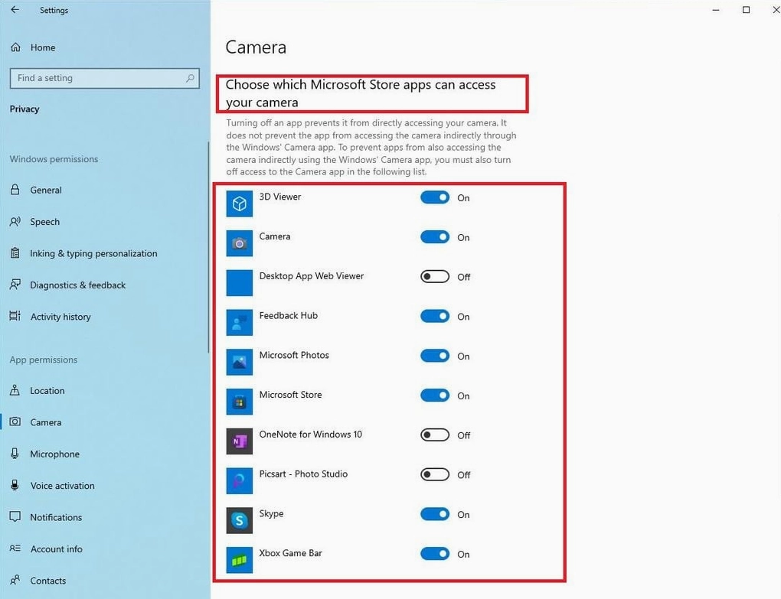Disable Skype's camera access toggle

click(x=435, y=514)
